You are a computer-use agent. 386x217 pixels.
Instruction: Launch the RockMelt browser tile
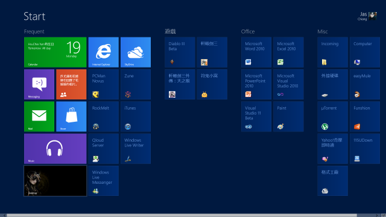click(103, 116)
